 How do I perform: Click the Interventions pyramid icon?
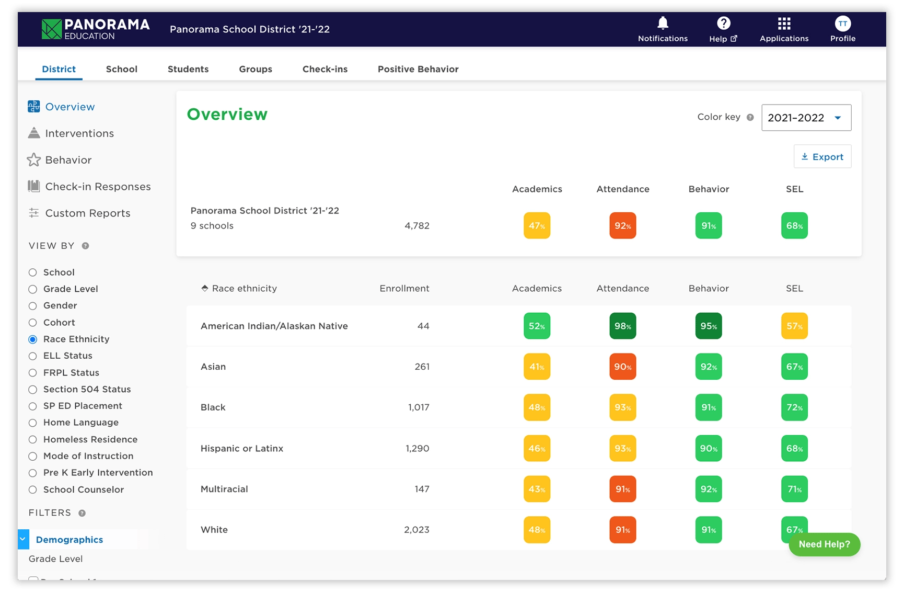coord(34,133)
